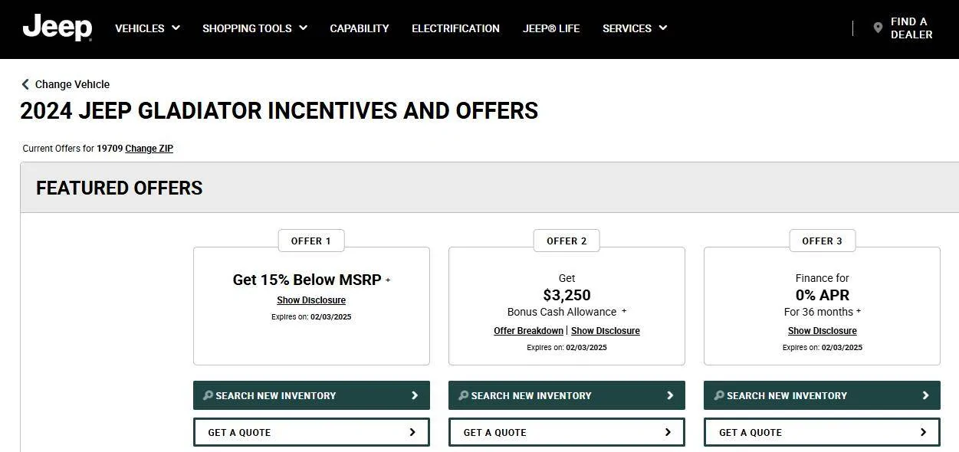Viewport: 959px width, 452px height.
Task: Click the Bonus Cash Allowance text
Action: 562,312
